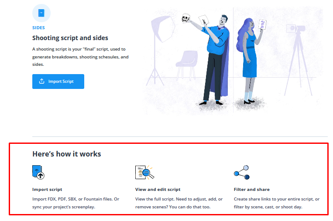Click the 'Import script' step title

pos(47,190)
